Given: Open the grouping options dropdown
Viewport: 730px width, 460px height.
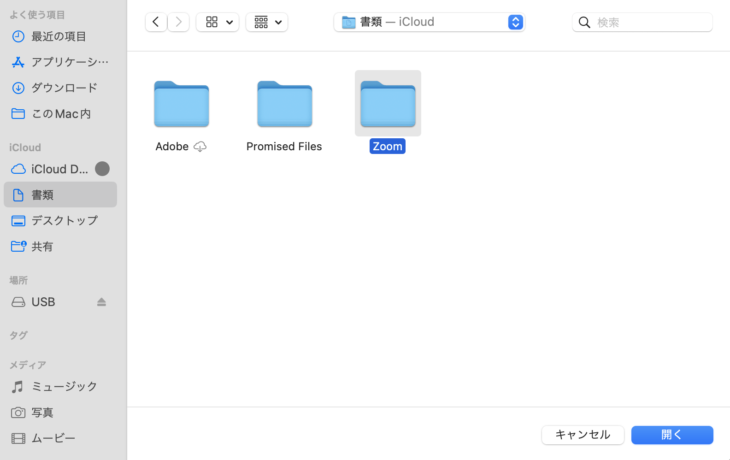Looking at the screenshot, I should 267,22.
